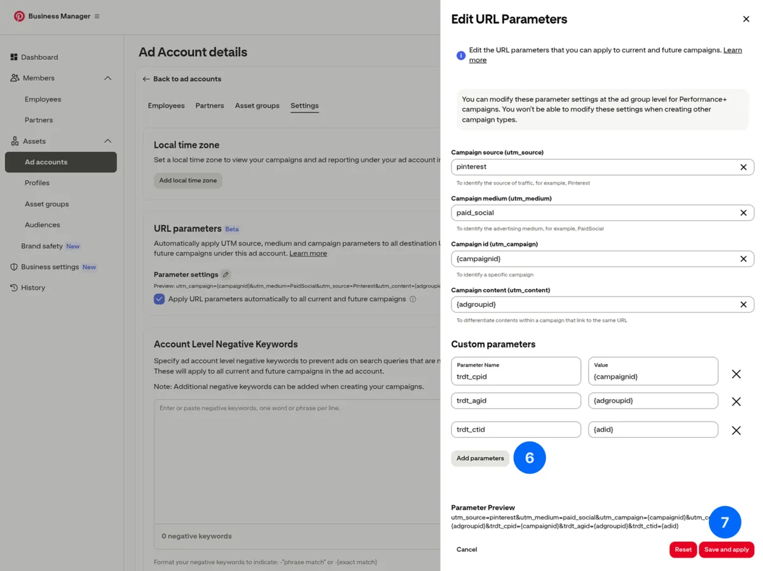
Task: Click the blue info icon below Edit URL Parameters
Action: (460, 55)
